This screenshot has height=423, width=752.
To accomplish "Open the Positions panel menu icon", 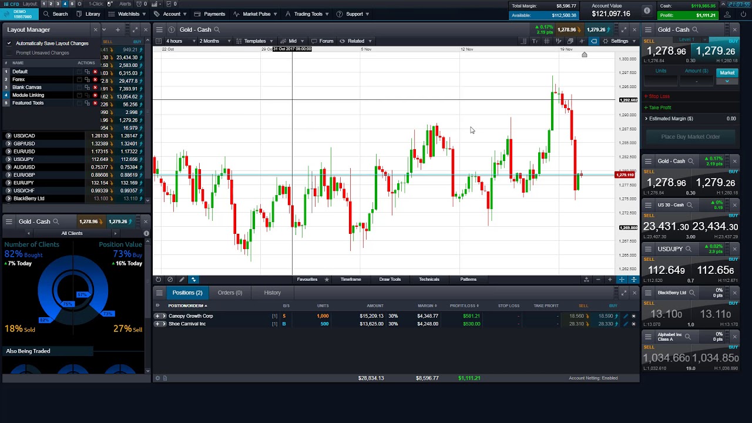I will point(159,293).
